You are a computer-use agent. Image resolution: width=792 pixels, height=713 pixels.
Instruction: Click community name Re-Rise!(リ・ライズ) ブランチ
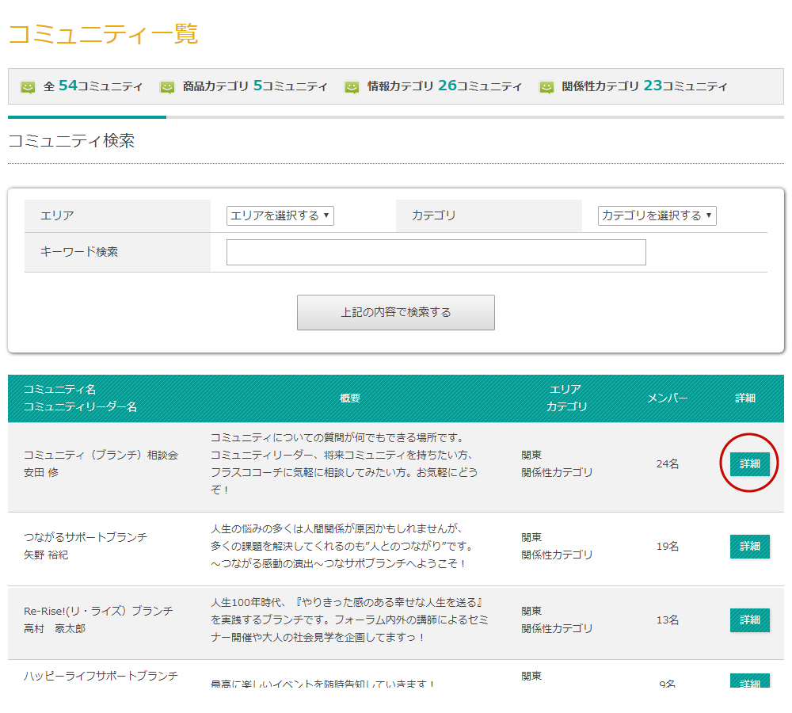(98, 612)
